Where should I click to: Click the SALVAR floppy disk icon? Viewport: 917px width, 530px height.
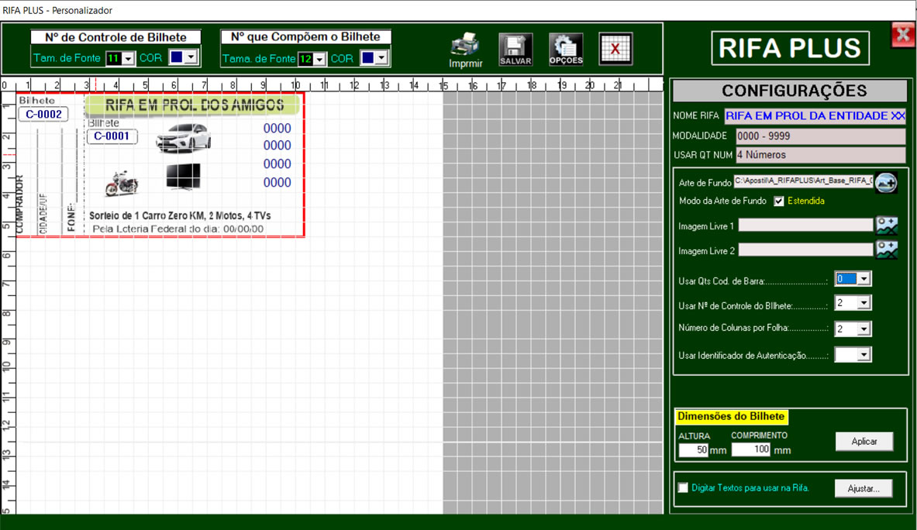(515, 49)
